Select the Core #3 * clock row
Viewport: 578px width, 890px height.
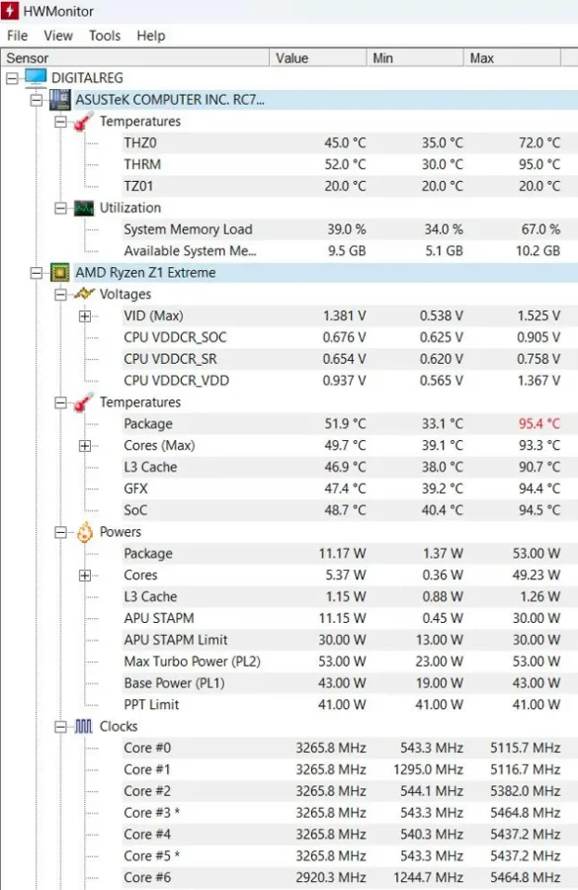(x=350, y=813)
